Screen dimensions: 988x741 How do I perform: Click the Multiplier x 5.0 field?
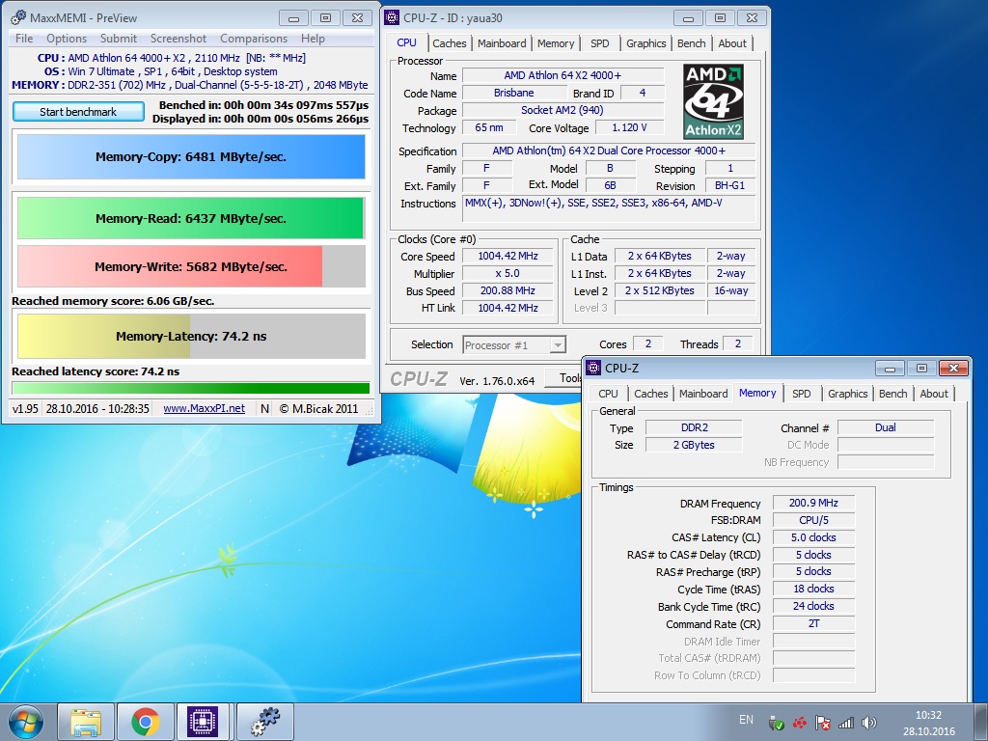click(x=508, y=273)
